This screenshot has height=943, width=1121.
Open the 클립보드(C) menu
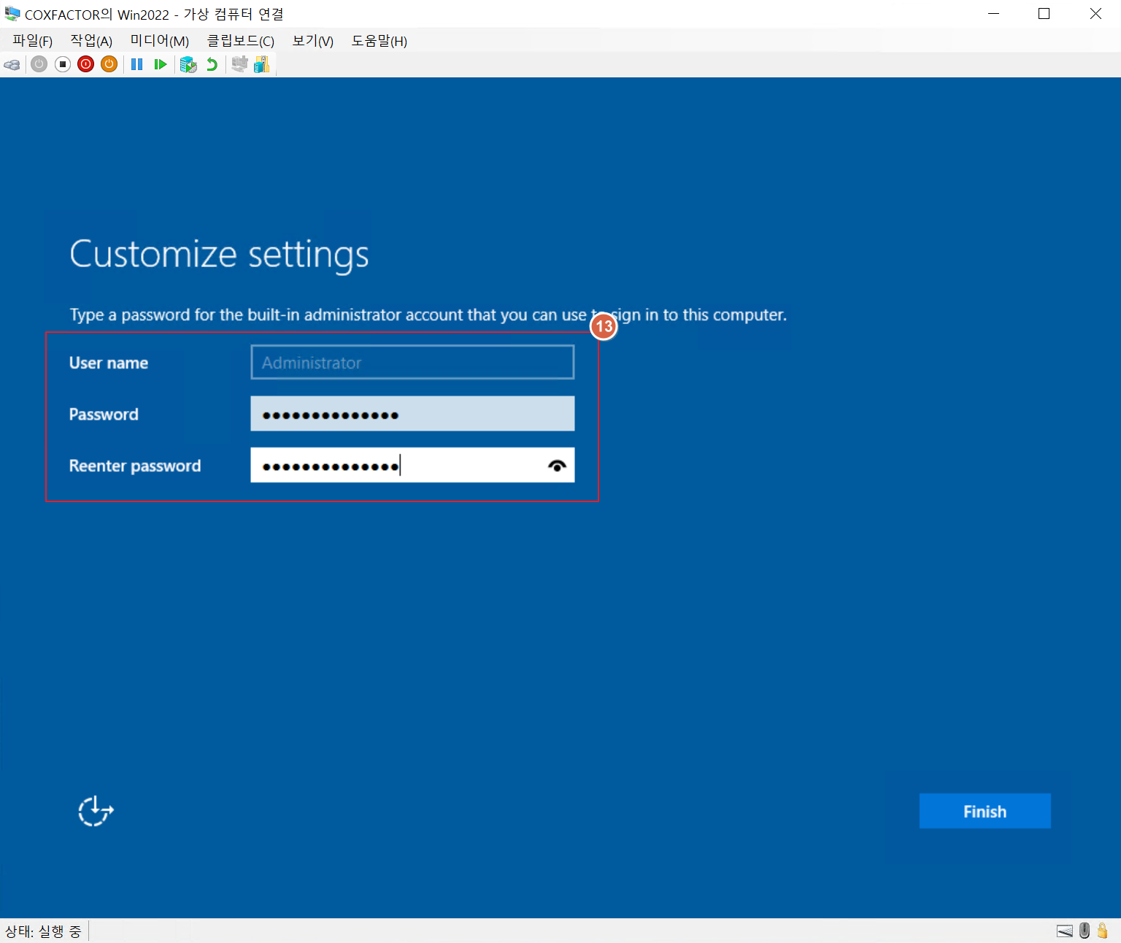(x=241, y=41)
